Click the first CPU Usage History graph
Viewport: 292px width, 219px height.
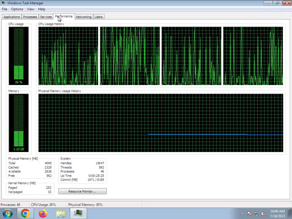(68, 56)
